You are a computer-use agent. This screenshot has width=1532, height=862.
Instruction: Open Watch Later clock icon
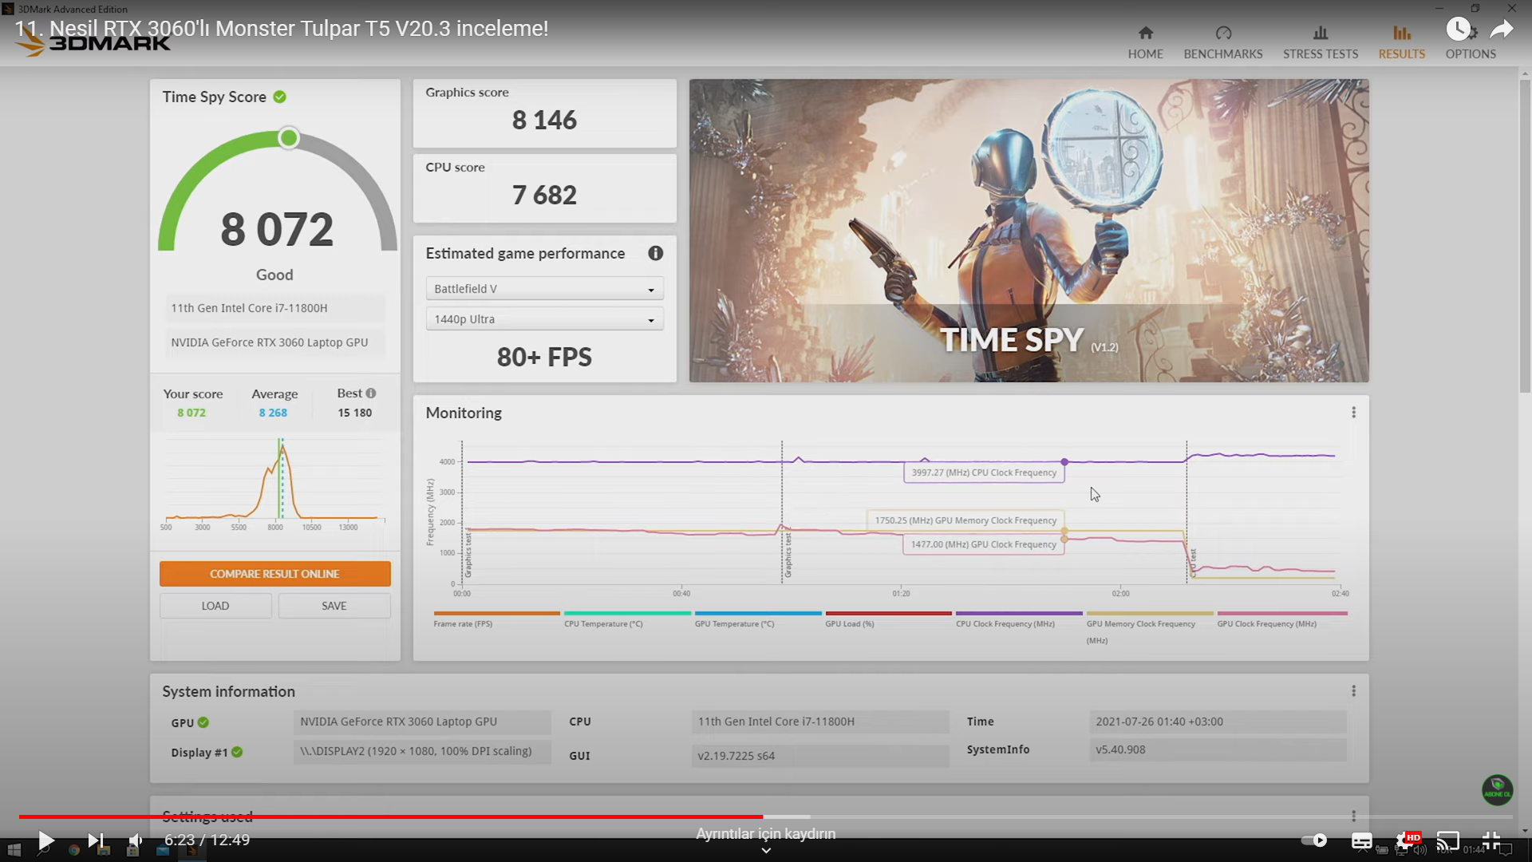pos(1457,30)
